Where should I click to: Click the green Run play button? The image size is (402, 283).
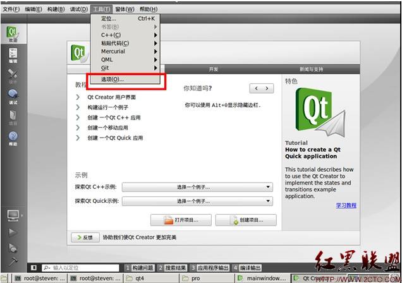pyautogui.click(x=13, y=232)
